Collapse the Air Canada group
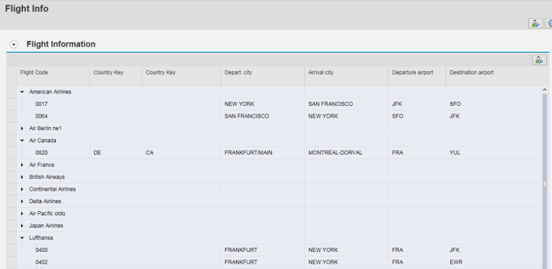Screen dimensions: 552x269 22,141
